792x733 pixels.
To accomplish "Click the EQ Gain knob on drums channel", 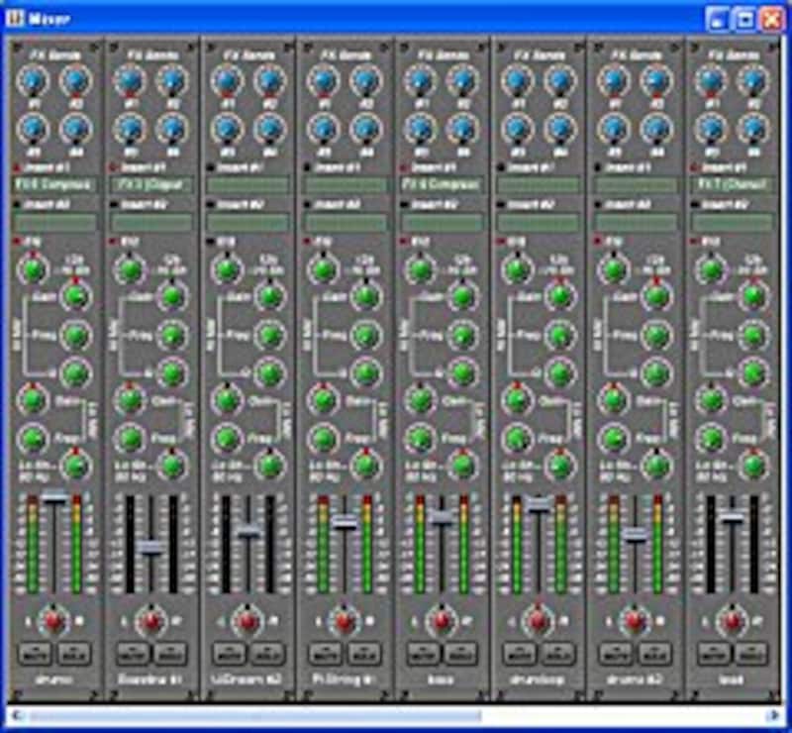I will [74, 296].
